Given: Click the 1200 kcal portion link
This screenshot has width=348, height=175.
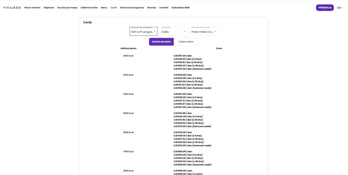Looking at the screenshot, I should point(128,56).
